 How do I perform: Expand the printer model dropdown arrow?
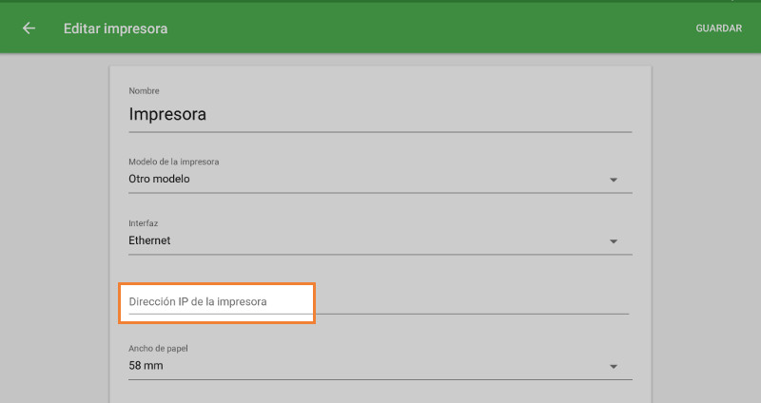[614, 180]
